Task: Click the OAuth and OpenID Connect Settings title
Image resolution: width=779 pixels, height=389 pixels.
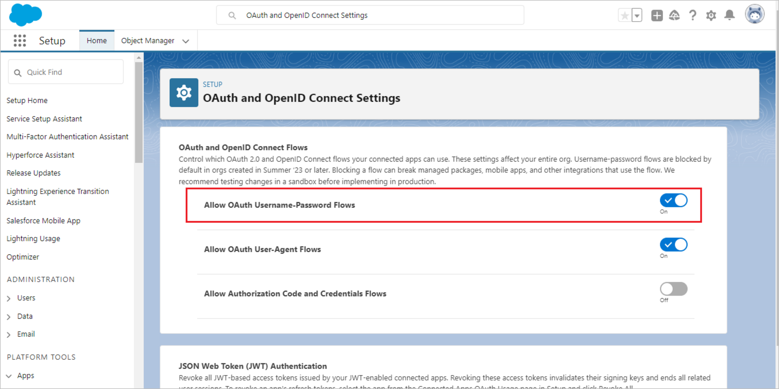Action: tap(301, 98)
